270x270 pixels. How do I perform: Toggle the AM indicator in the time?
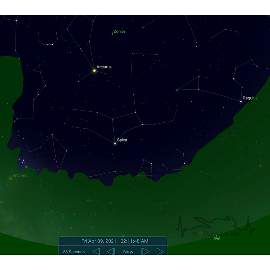145,241
